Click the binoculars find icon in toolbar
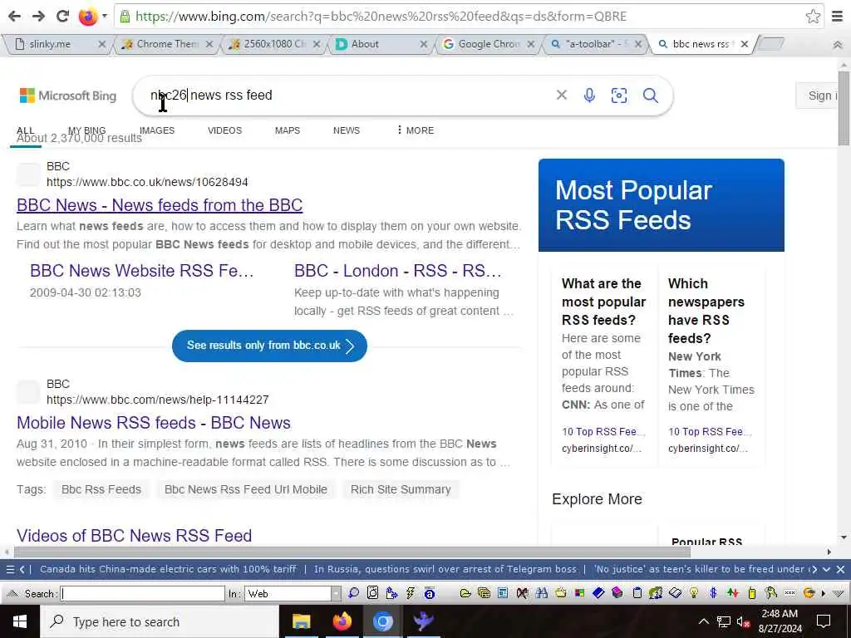The width and height of the screenshot is (851, 638). (x=541, y=593)
